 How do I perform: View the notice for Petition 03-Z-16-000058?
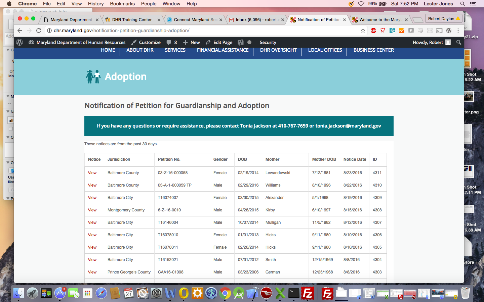pos(92,173)
